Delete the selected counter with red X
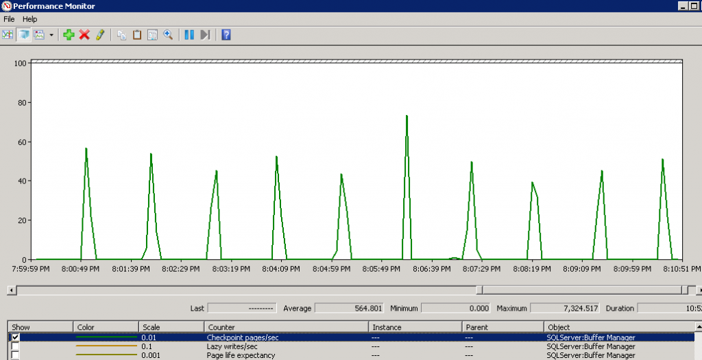This screenshot has height=360, width=702. click(84, 34)
